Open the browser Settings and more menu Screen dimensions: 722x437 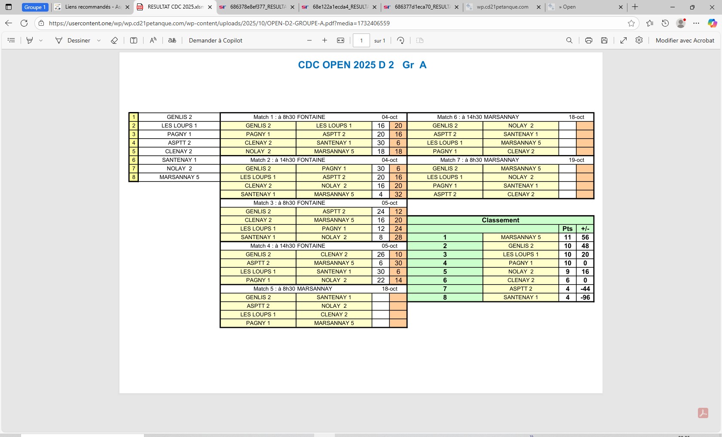696,23
